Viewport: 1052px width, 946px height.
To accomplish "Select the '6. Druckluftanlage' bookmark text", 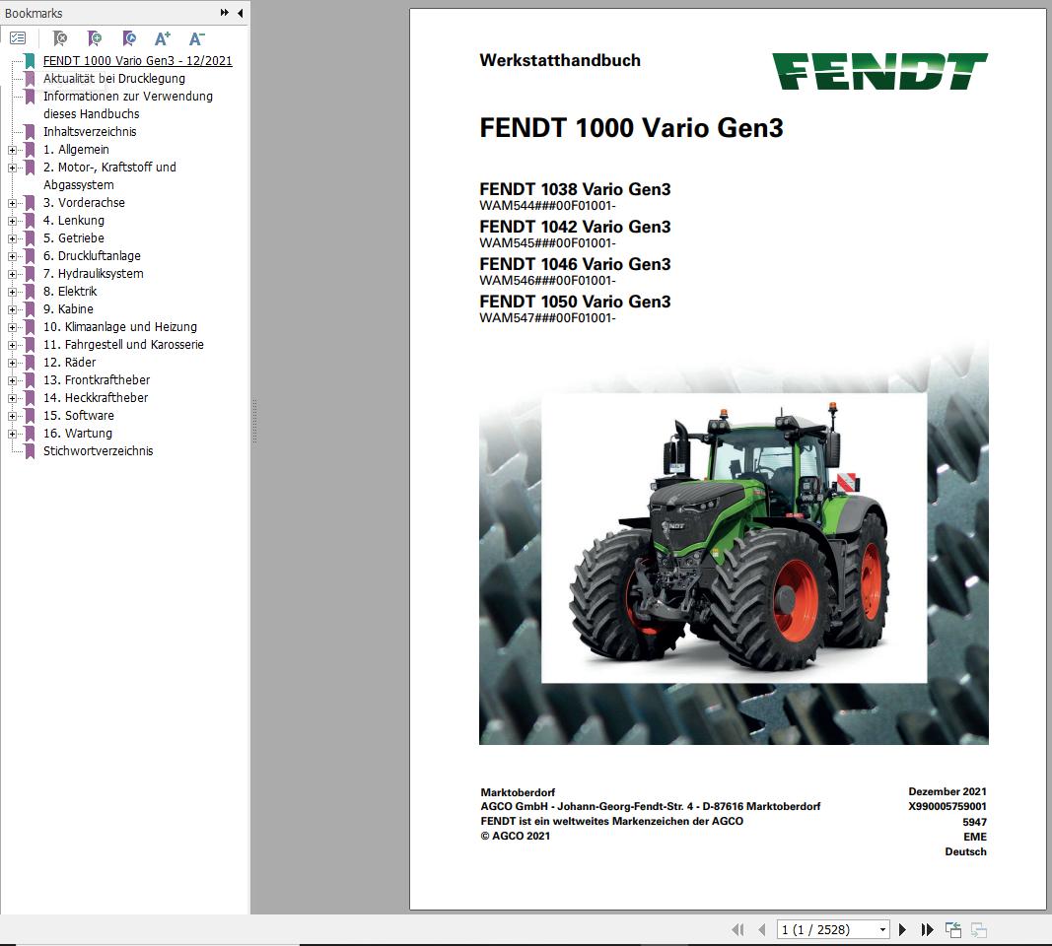I will 92,255.
